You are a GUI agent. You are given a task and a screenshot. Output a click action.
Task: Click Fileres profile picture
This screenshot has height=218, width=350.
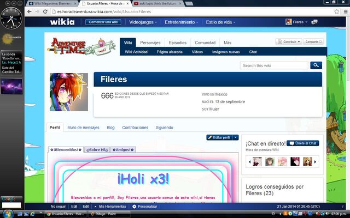point(69,92)
